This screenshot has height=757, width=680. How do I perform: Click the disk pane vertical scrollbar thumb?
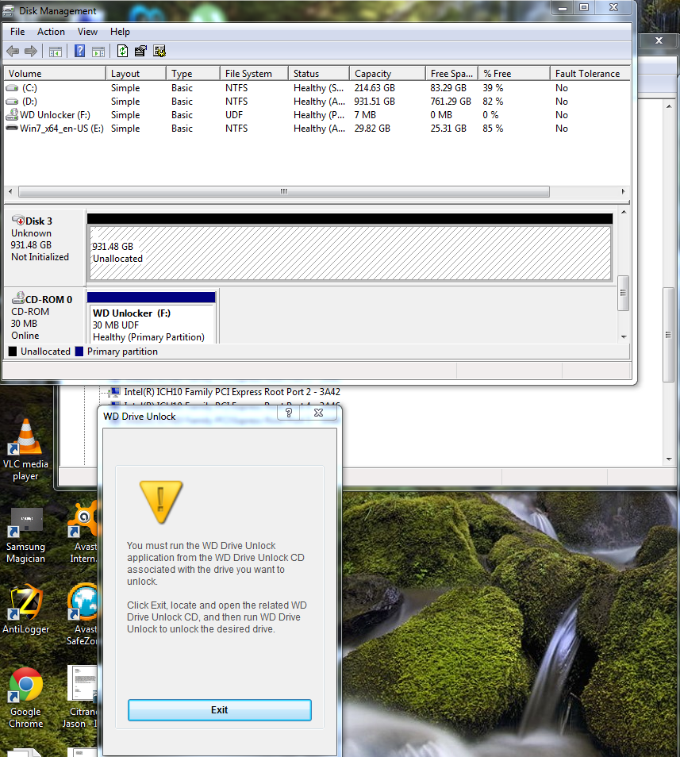(623, 293)
